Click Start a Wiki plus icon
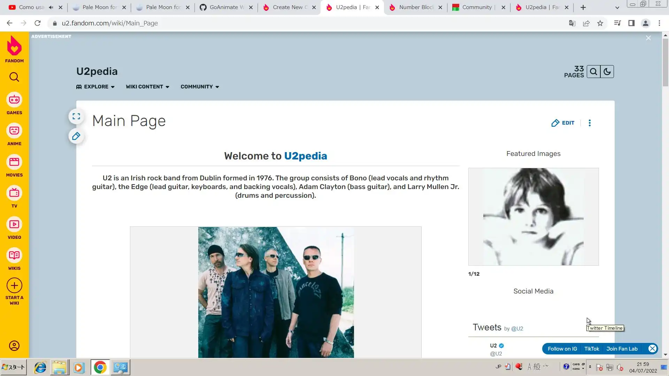669x376 pixels. [14, 286]
